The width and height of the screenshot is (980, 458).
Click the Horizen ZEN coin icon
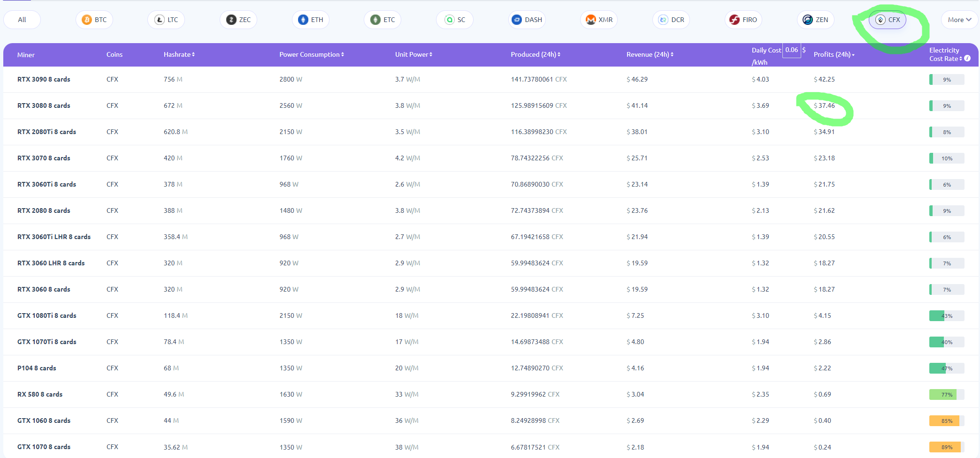tap(808, 20)
